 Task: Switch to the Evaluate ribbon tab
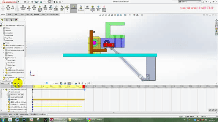[x=22, y=15]
